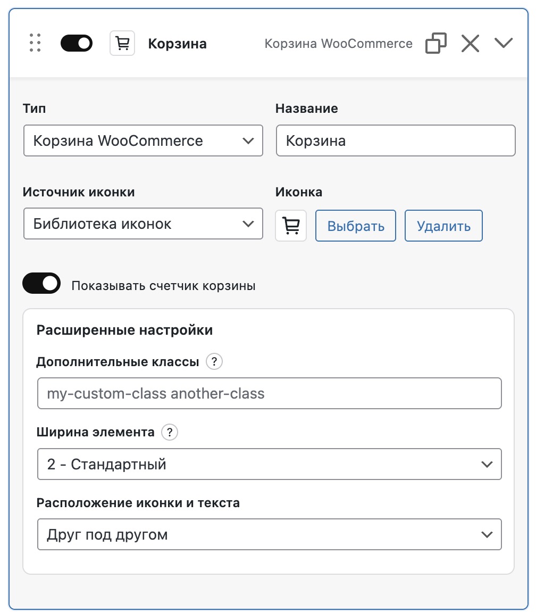The width and height of the screenshot is (536, 612).
Task: Open the Ширина элемента dropdown
Action: tap(270, 464)
